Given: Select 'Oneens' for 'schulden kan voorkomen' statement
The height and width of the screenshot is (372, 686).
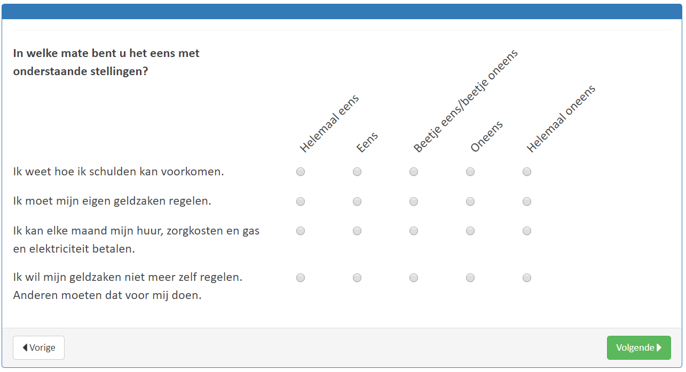Looking at the screenshot, I should pos(470,172).
